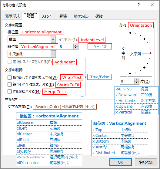Click the WrapText label

tap(72, 77)
